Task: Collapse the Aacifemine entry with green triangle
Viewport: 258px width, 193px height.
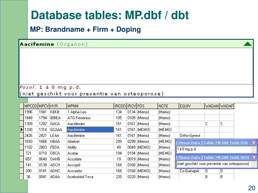Action: point(247,44)
